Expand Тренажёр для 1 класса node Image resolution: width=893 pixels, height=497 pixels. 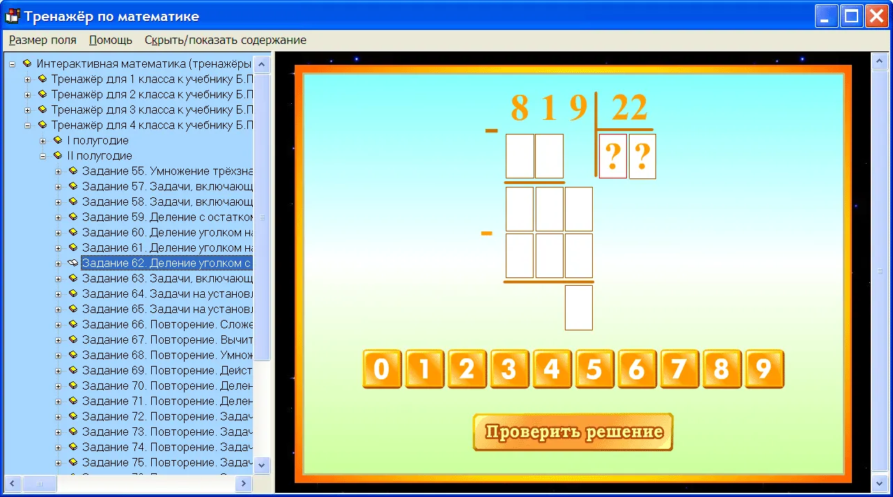coord(27,79)
